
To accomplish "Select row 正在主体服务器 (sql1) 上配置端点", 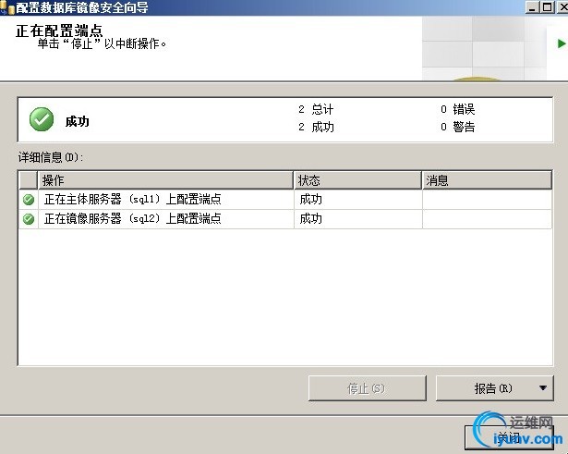I will pos(285,200).
